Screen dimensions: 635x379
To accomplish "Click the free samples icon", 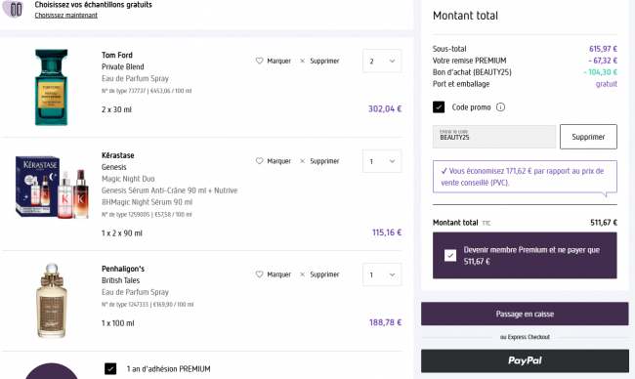I will pos(14,9).
